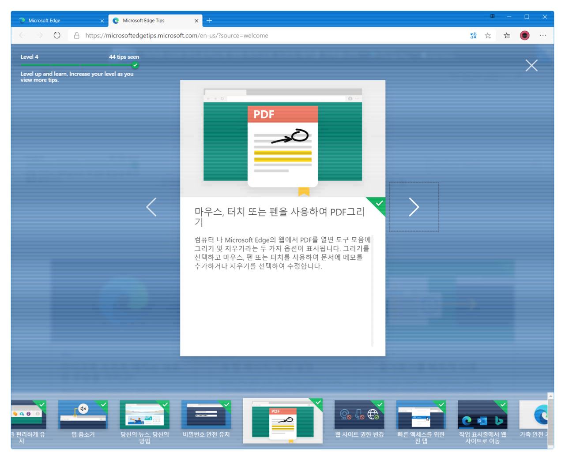
Task: Add this page to favorites star
Action: pos(488,36)
